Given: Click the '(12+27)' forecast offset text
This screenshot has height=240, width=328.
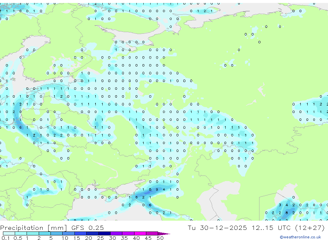Looking at the screenshot, I should (x=310, y=228).
